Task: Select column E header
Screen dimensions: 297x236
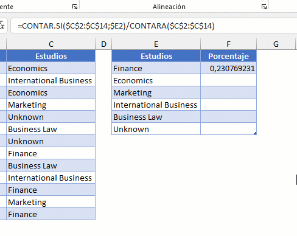Action: point(156,44)
